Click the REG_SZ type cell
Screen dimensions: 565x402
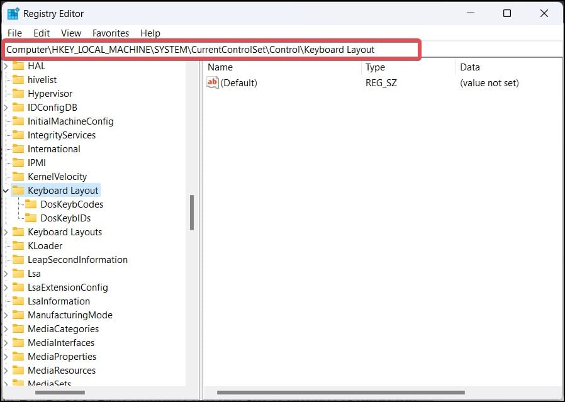point(381,83)
